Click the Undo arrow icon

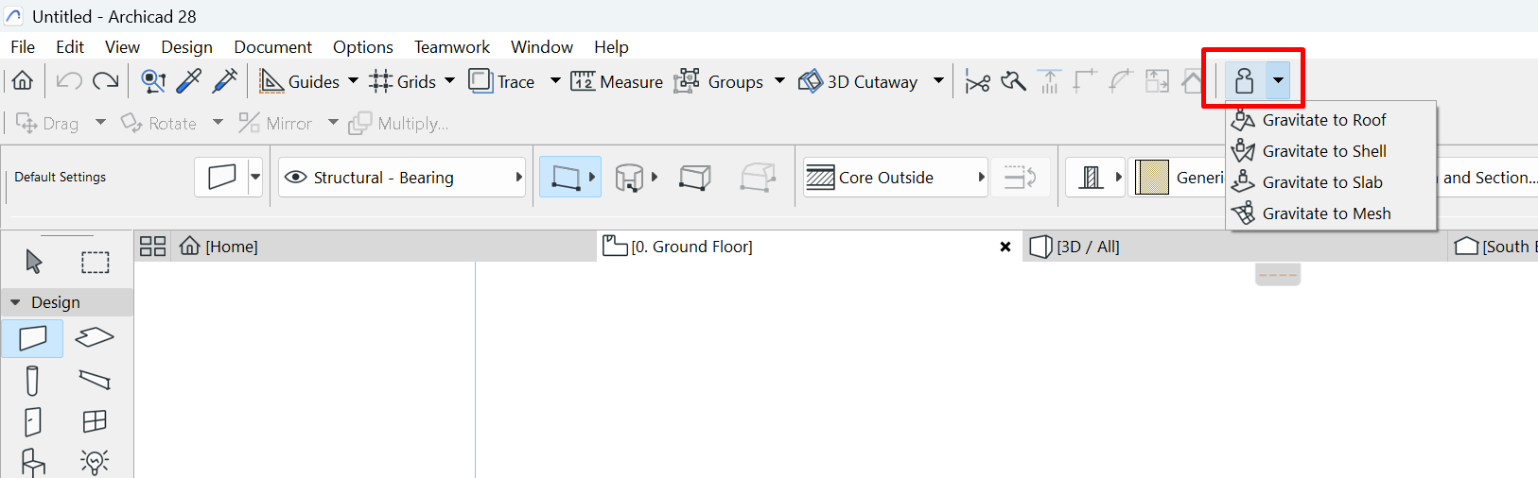(x=69, y=82)
